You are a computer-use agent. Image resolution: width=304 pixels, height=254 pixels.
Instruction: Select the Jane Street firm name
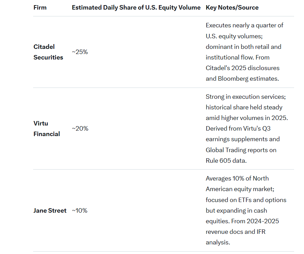[x=50, y=211]
